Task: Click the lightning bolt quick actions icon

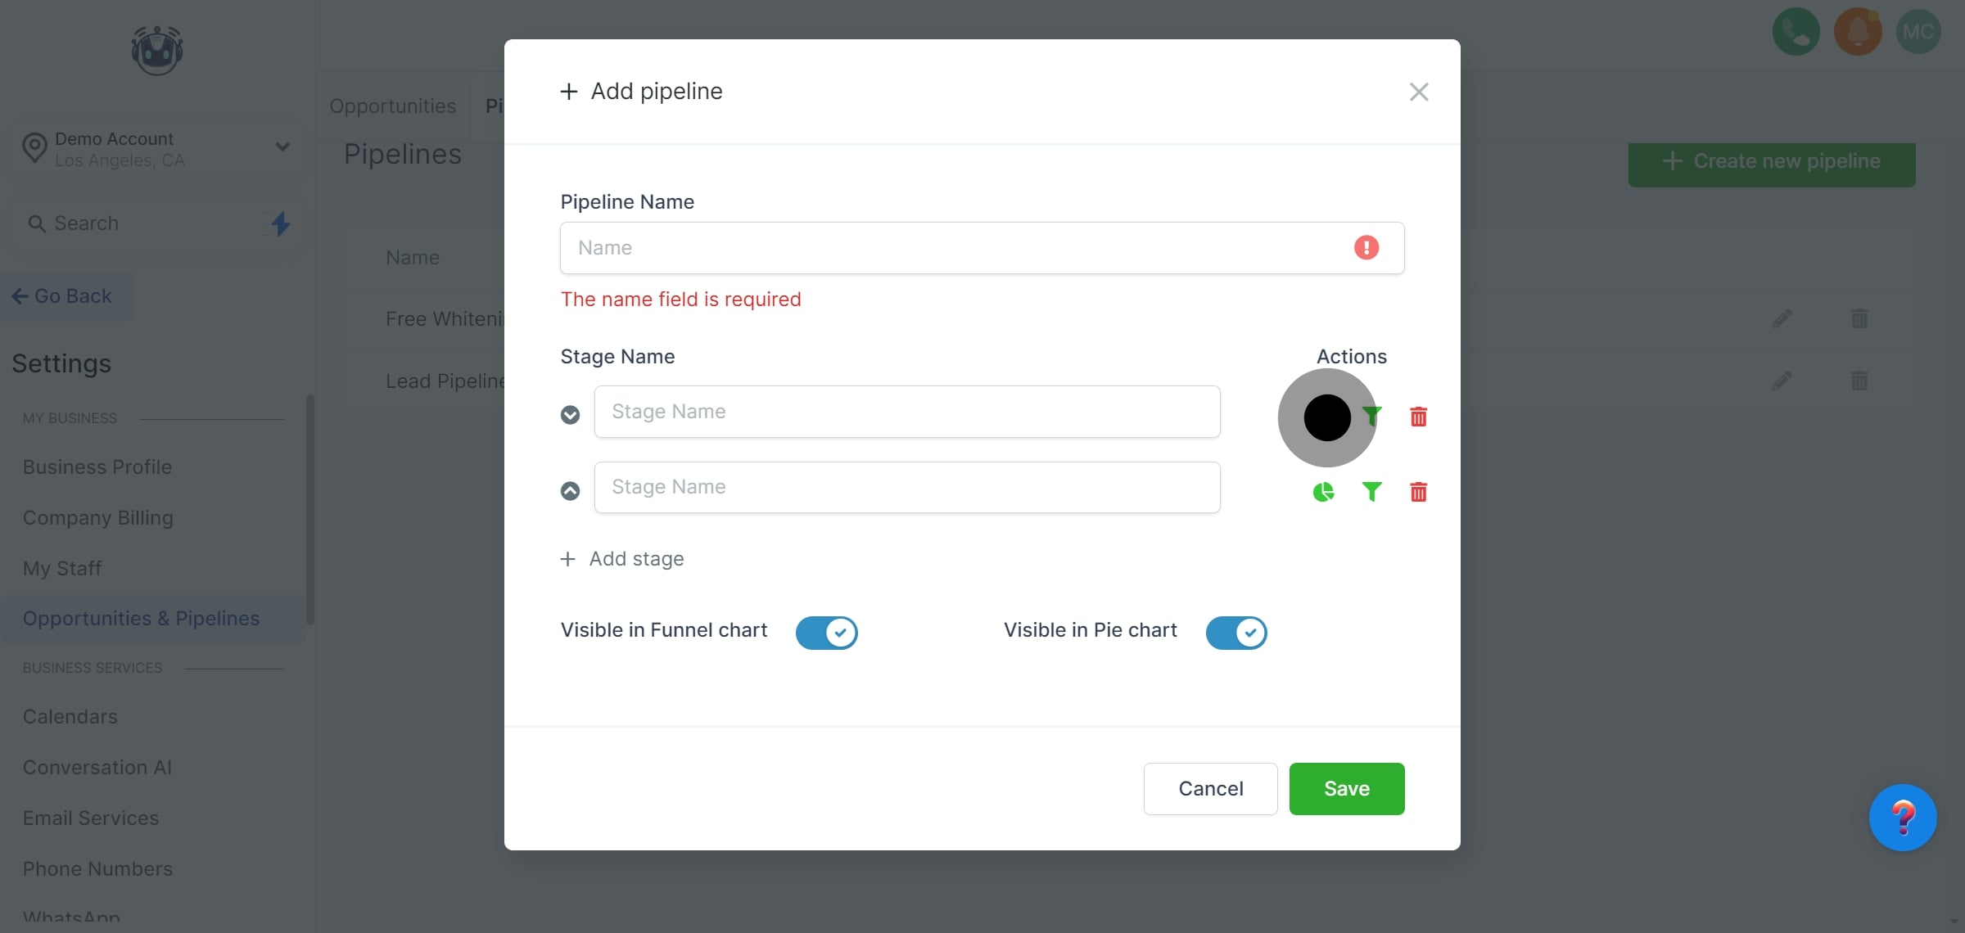Action: click(280, 223)
